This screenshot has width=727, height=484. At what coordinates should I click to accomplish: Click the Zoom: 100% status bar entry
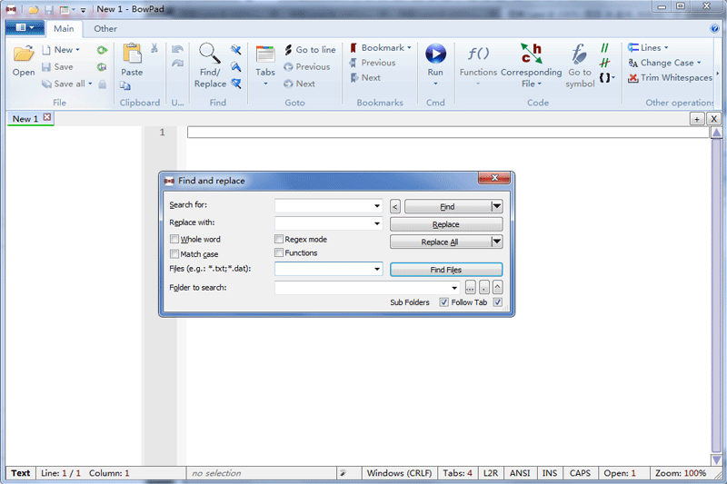pos(680,473)
